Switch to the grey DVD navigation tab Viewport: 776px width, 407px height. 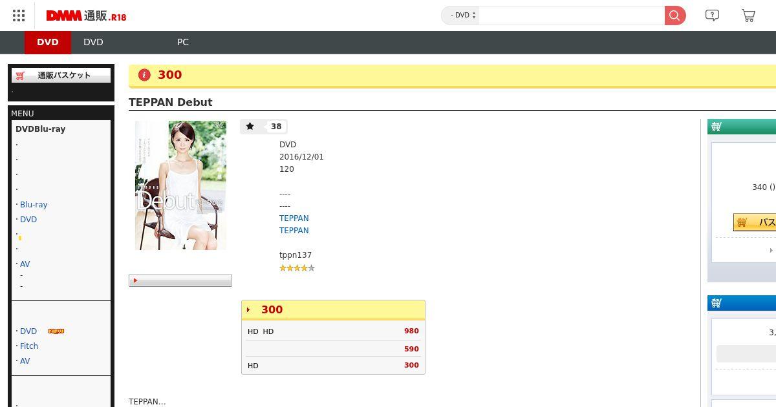[x=93, y=42]
